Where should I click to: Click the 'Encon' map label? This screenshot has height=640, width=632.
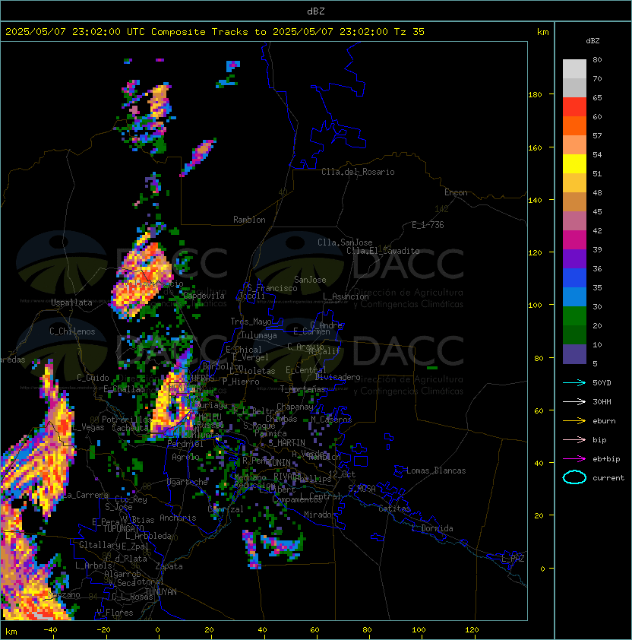click(x=456, y=192)
